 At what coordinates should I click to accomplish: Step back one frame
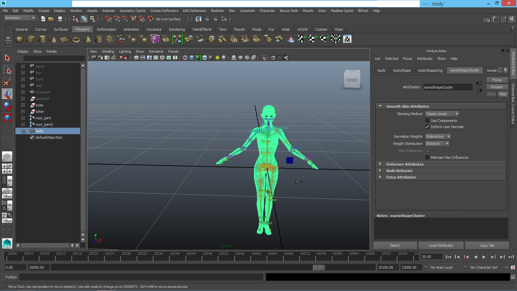[457, 257]
